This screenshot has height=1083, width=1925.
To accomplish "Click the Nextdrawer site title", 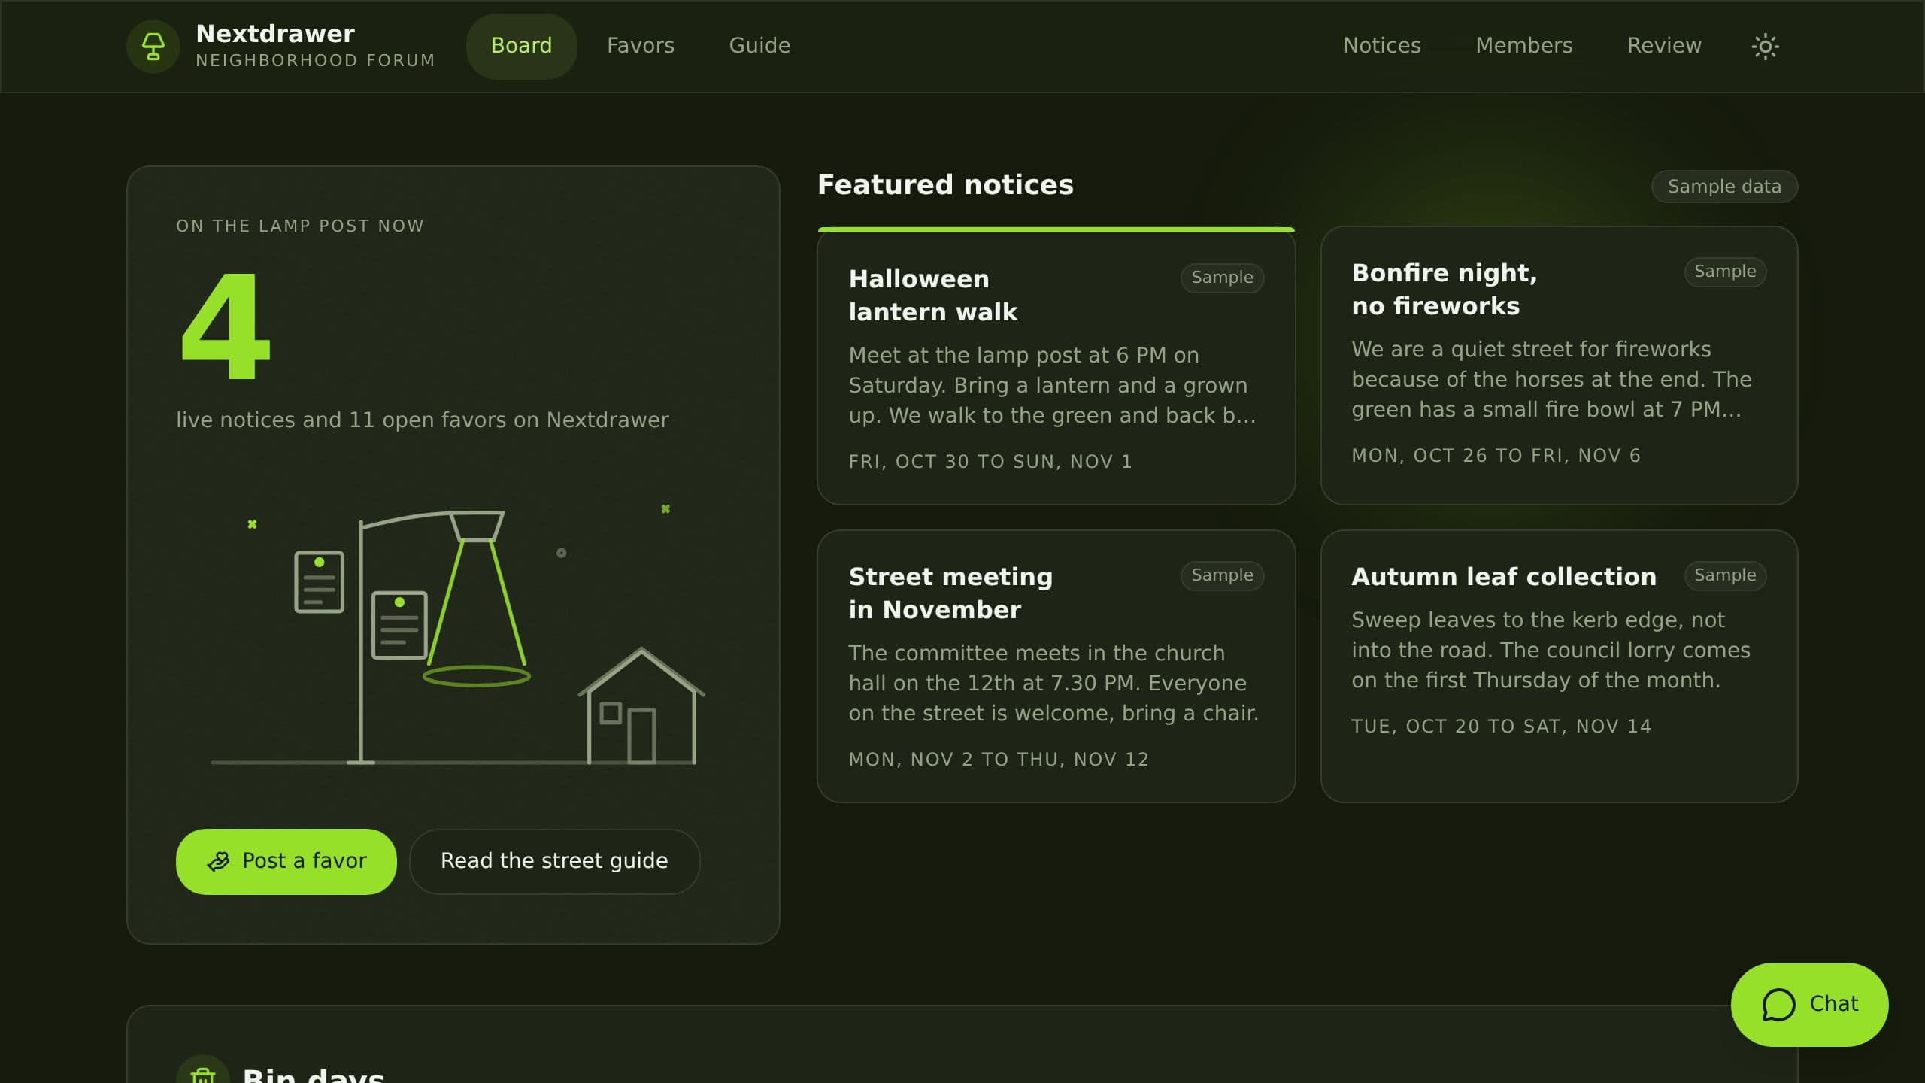I will coord(275,34).
